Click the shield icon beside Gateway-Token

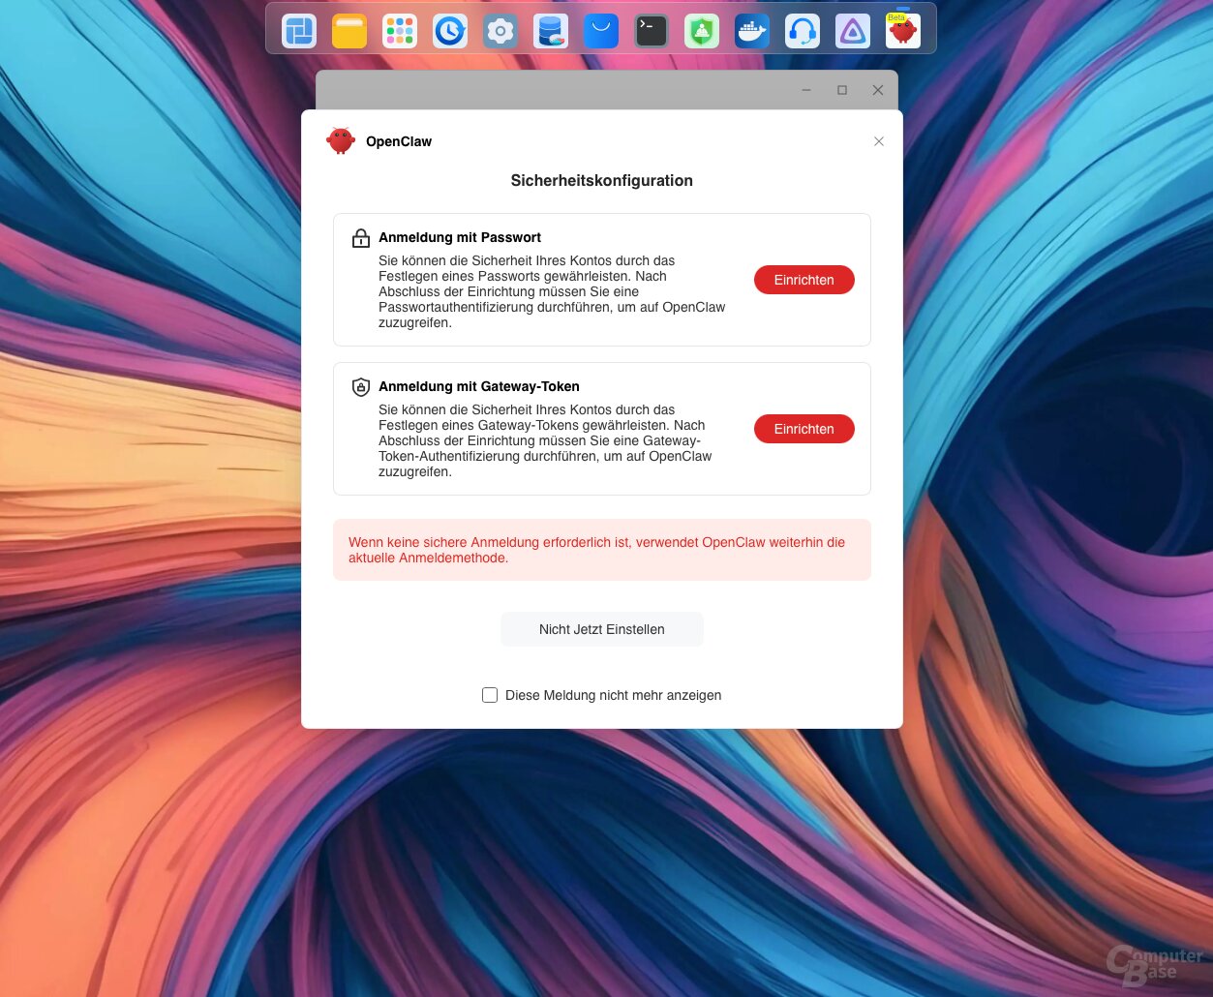coord(361,387)
